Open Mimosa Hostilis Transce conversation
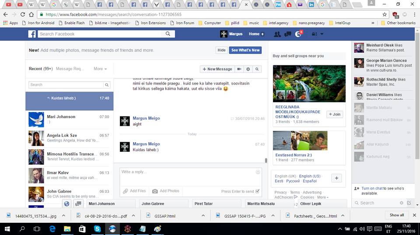 point(70,157)
